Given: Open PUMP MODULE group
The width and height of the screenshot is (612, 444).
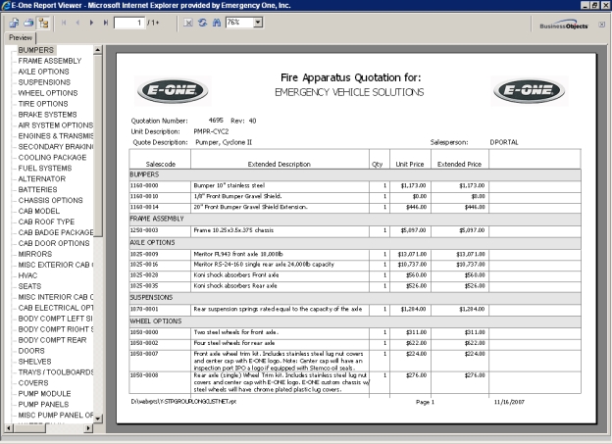Looking at the screenshot, I should pos(44,394).
